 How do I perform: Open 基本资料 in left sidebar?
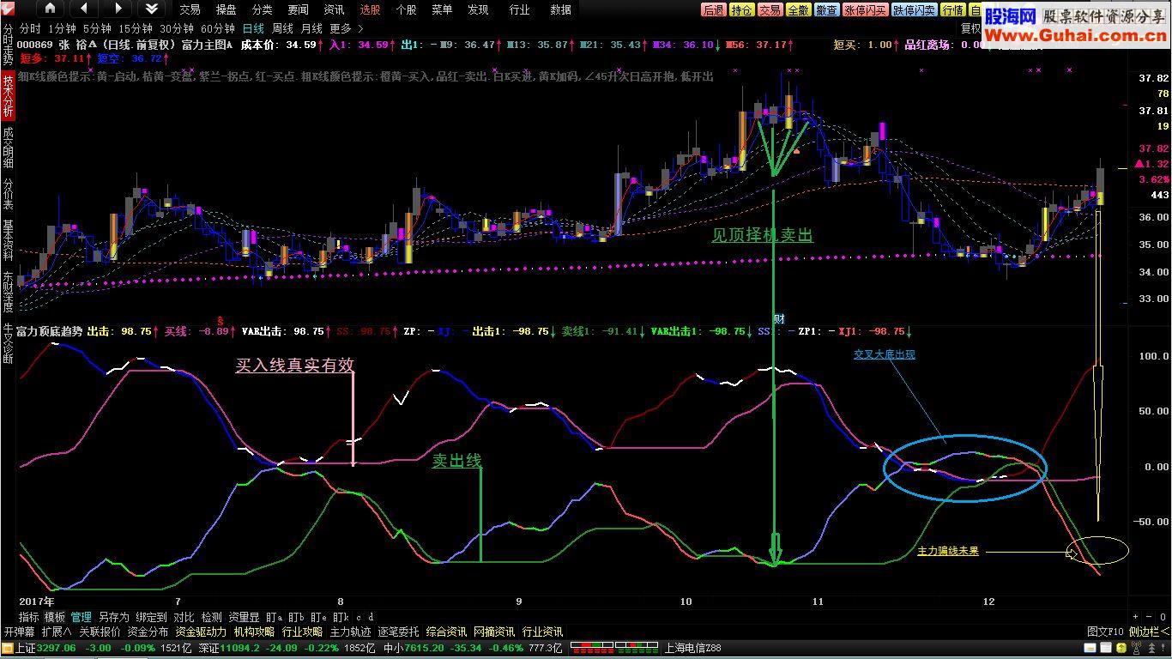click(x=8, y=242)
